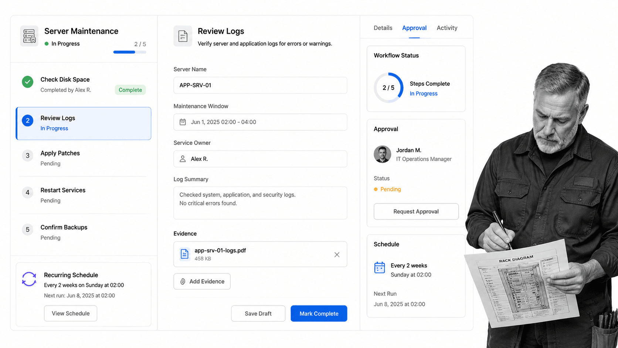This screenshot has width=618, height=348.
Task: Click the Service Owner field
Action: pyautogui.click(x=260, y=159)
